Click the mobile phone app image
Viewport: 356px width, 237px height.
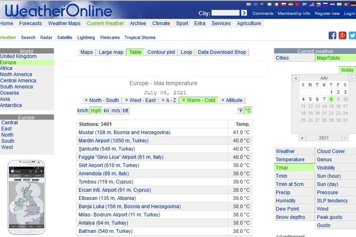pos(26,197)
